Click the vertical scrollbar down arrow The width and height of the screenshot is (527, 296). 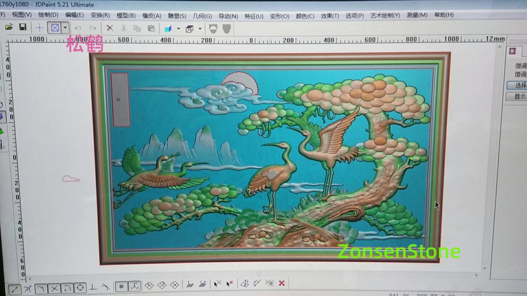coord(485,268)
